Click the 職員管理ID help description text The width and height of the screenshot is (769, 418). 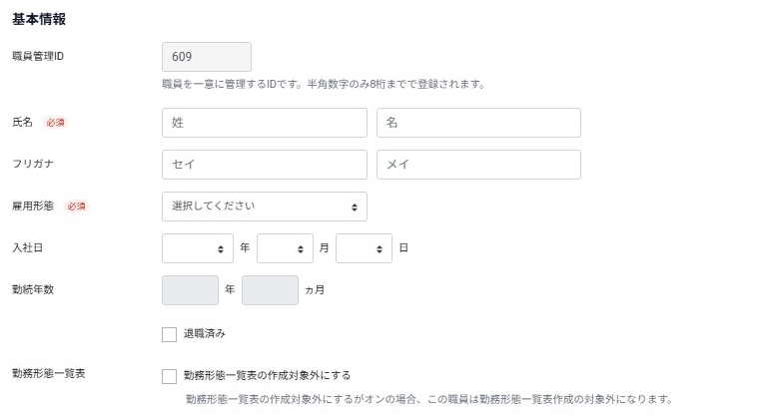tap(323, 85)
